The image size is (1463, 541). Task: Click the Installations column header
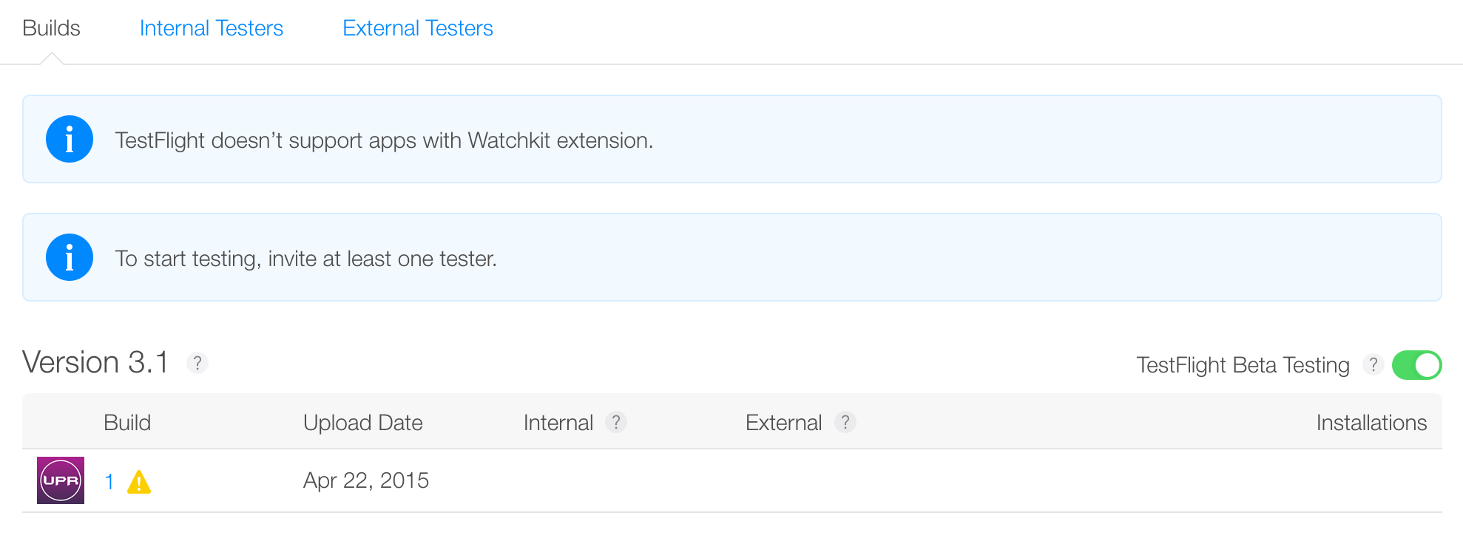pos(1371,423)
